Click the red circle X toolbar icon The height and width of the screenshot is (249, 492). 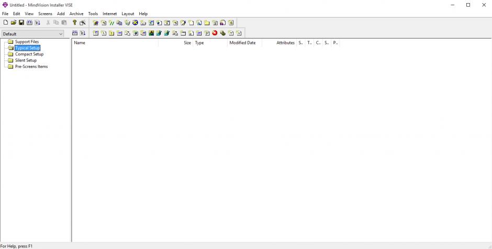point(215,33)
